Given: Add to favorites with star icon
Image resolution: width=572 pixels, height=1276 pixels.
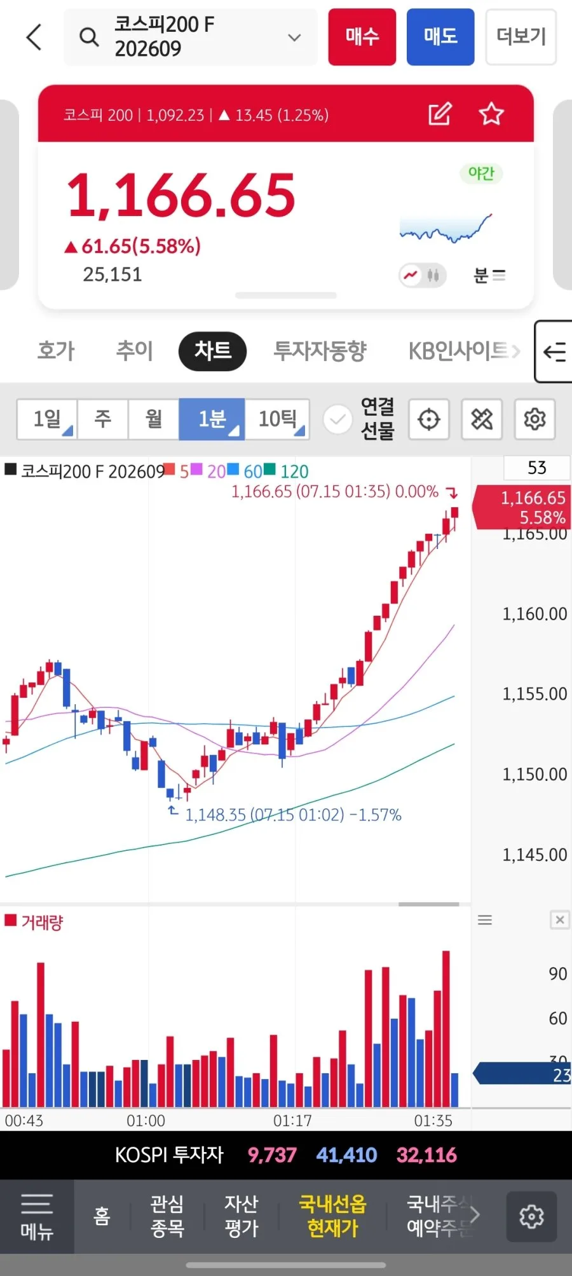Looking at the screenshot, I should click(x=491, y=114).
